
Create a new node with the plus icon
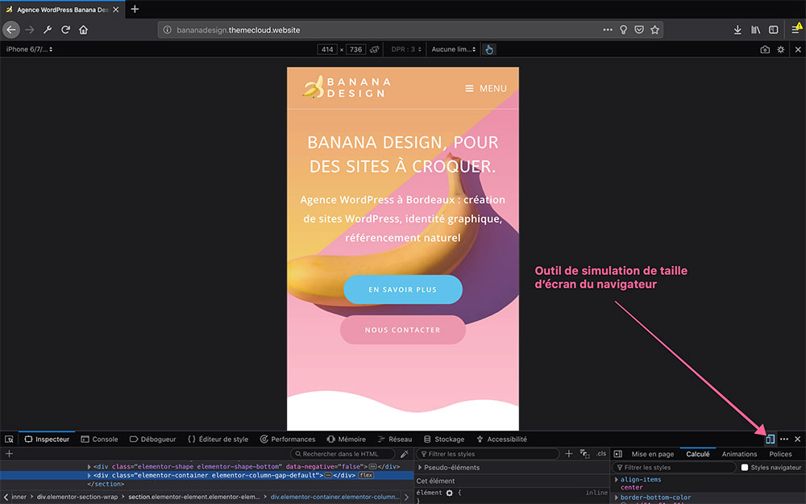point(9,453)
